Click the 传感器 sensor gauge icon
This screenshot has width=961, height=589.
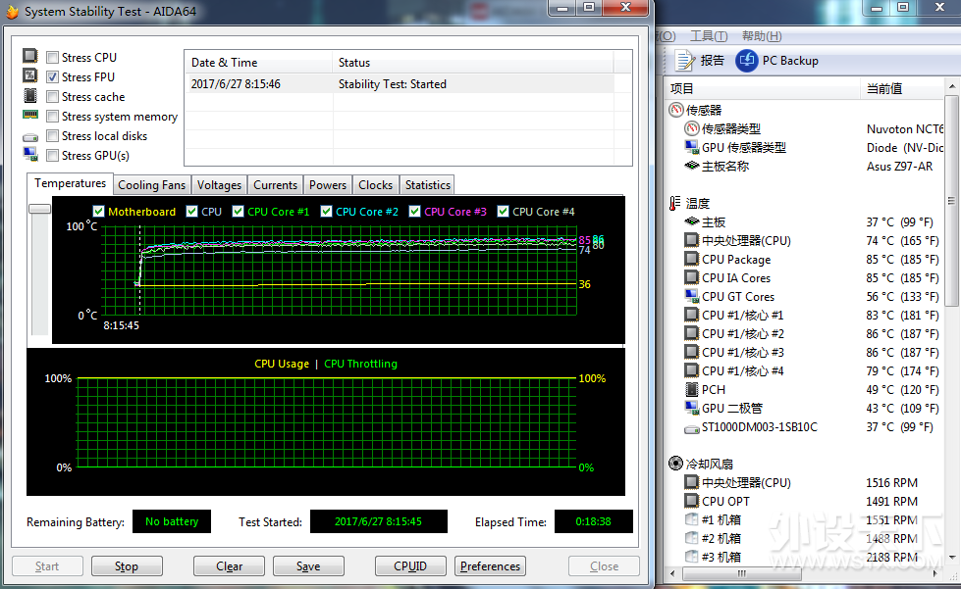point(676,110)
